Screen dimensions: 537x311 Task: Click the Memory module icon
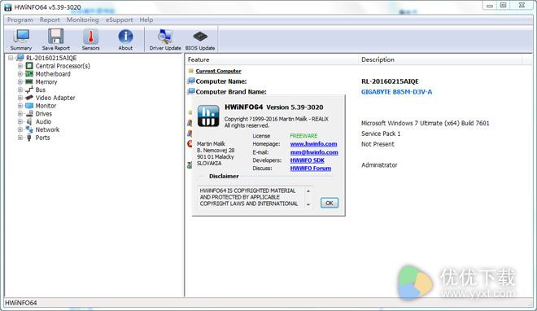[x=29, y=82]
